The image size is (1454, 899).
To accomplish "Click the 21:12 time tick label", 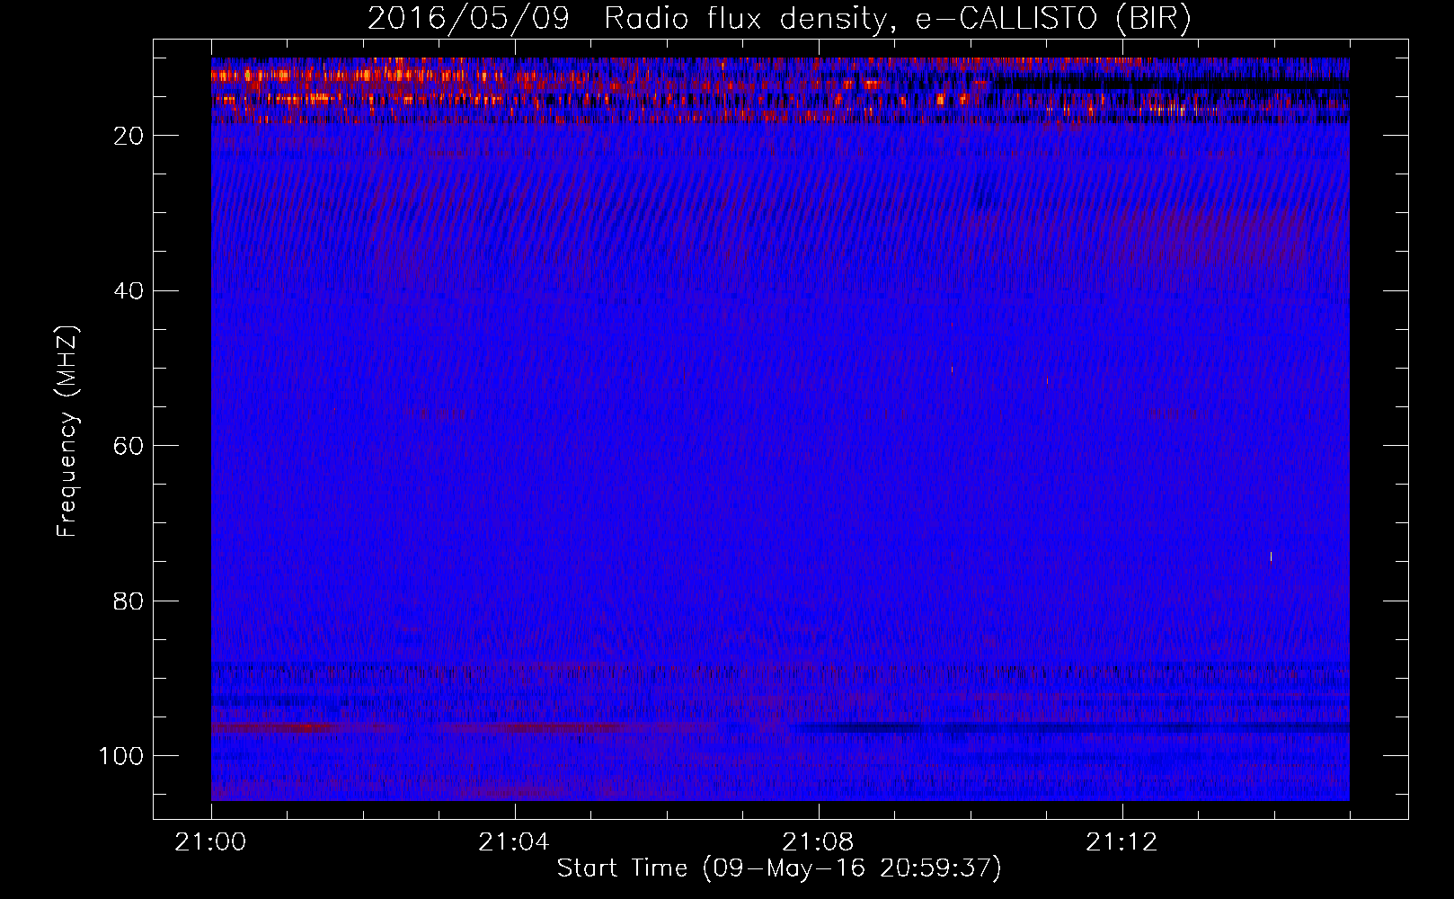I will point(1122,842).
